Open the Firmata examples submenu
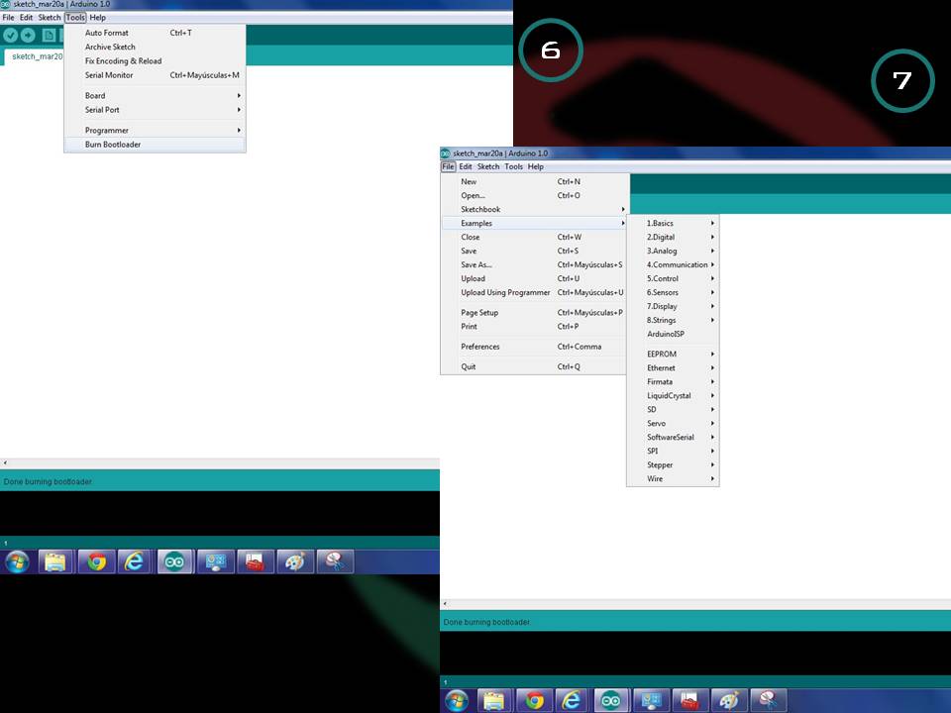The width and height of the screenshot is (951, 713). (673, 382)
